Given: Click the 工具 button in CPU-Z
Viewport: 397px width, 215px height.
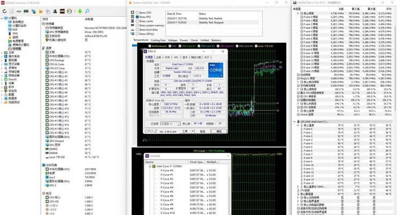Looking at the screenshot, I should [x=185, y=131].
